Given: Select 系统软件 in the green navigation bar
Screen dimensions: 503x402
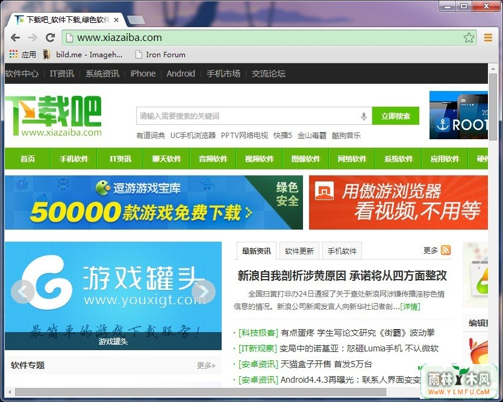Looking at the screenshot, I should [398, 159].
